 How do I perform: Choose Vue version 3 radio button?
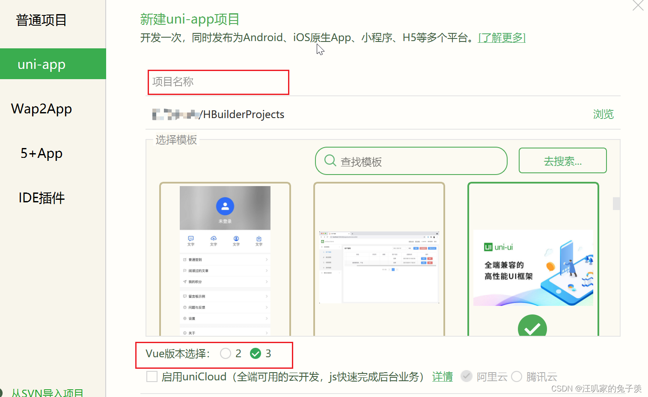(x=256, y=353)
